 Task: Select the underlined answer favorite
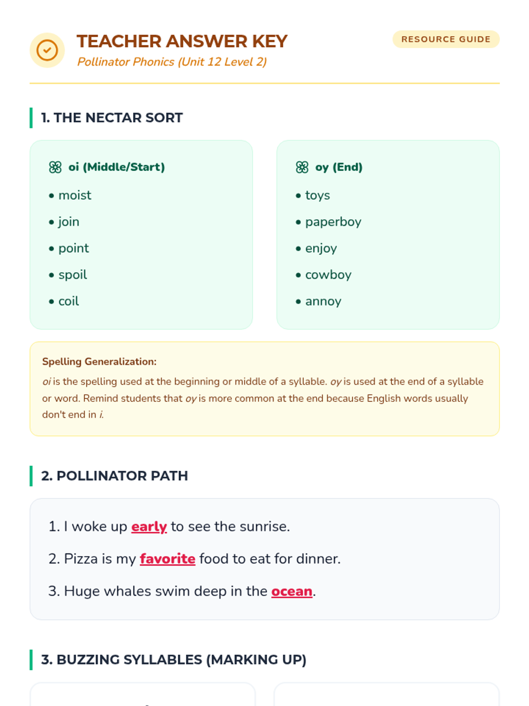click(x=168, y=559)
